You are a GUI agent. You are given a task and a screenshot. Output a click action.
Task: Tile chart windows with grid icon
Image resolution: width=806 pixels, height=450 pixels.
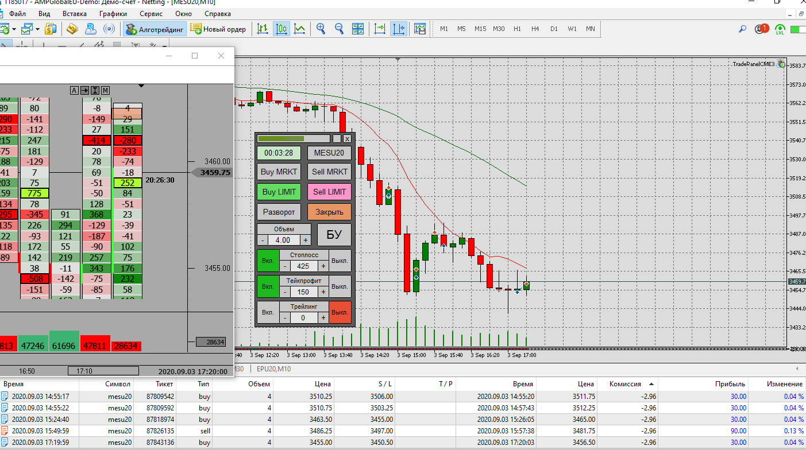tap(358, 29)
